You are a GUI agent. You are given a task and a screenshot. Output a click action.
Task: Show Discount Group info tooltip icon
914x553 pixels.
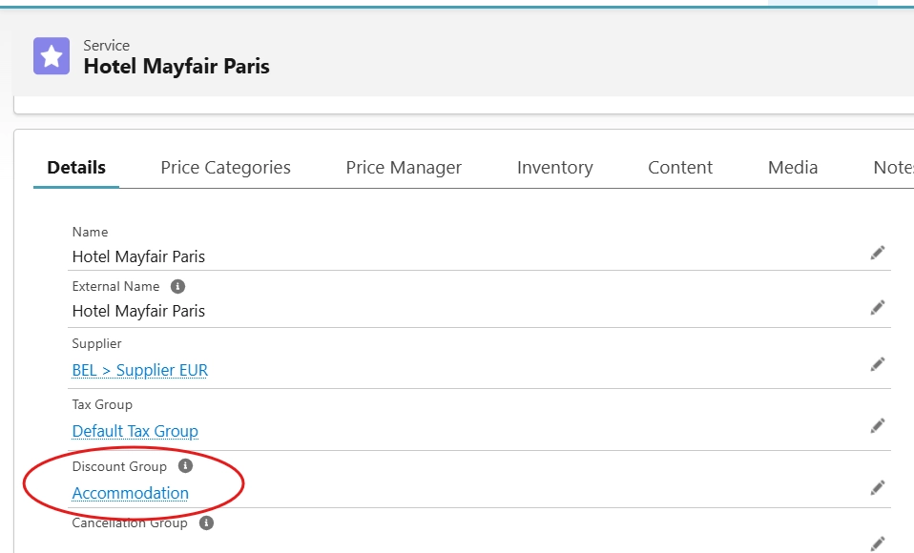point(185,466)
